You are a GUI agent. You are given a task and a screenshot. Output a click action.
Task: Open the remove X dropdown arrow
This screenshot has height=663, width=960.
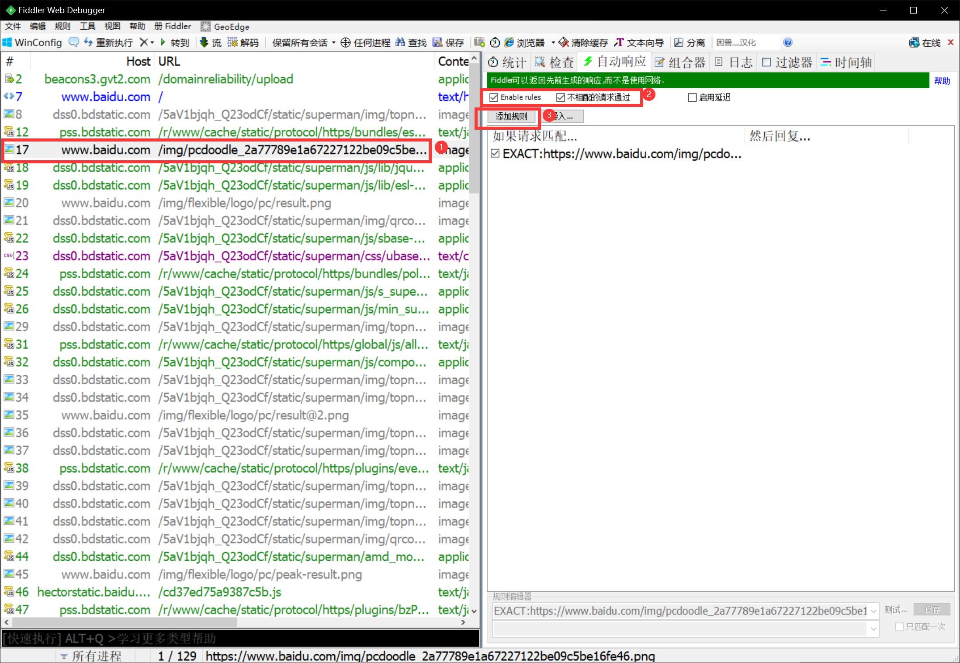(x=152, y=42)
